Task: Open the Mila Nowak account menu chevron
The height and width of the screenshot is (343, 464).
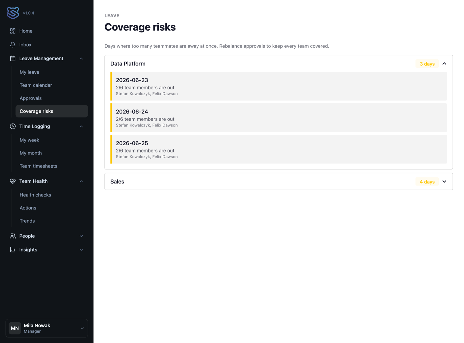Action: coord(82,328)
